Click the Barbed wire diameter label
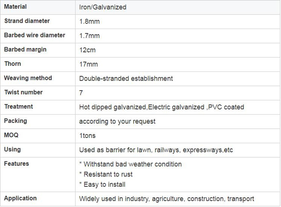Viewport: 281px width, 207px height. pyautogui.click(x=35, y=35)
